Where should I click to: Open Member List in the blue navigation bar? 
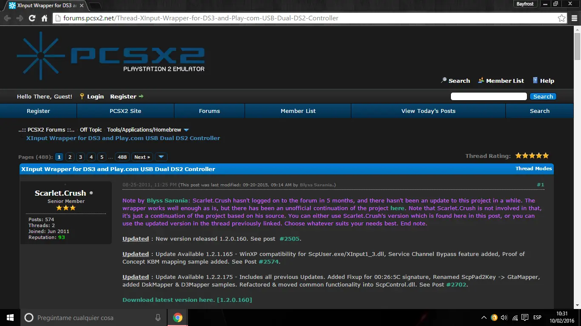(x=298, y=111)
